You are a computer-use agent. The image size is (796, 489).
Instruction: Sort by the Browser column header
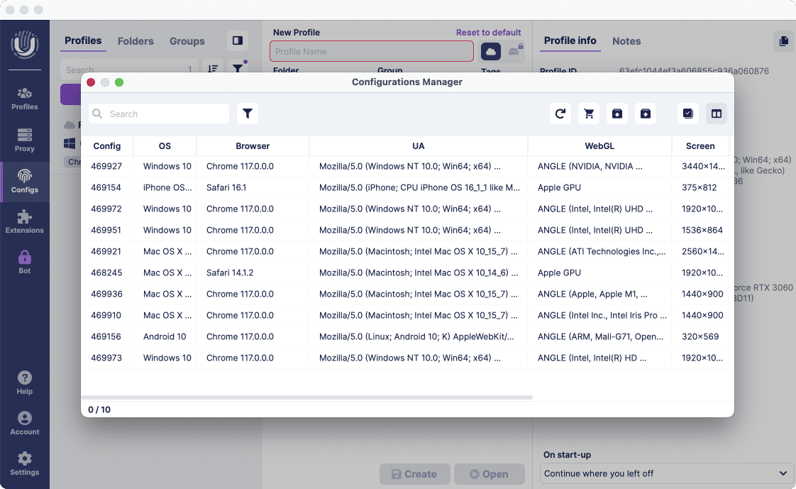253,145
